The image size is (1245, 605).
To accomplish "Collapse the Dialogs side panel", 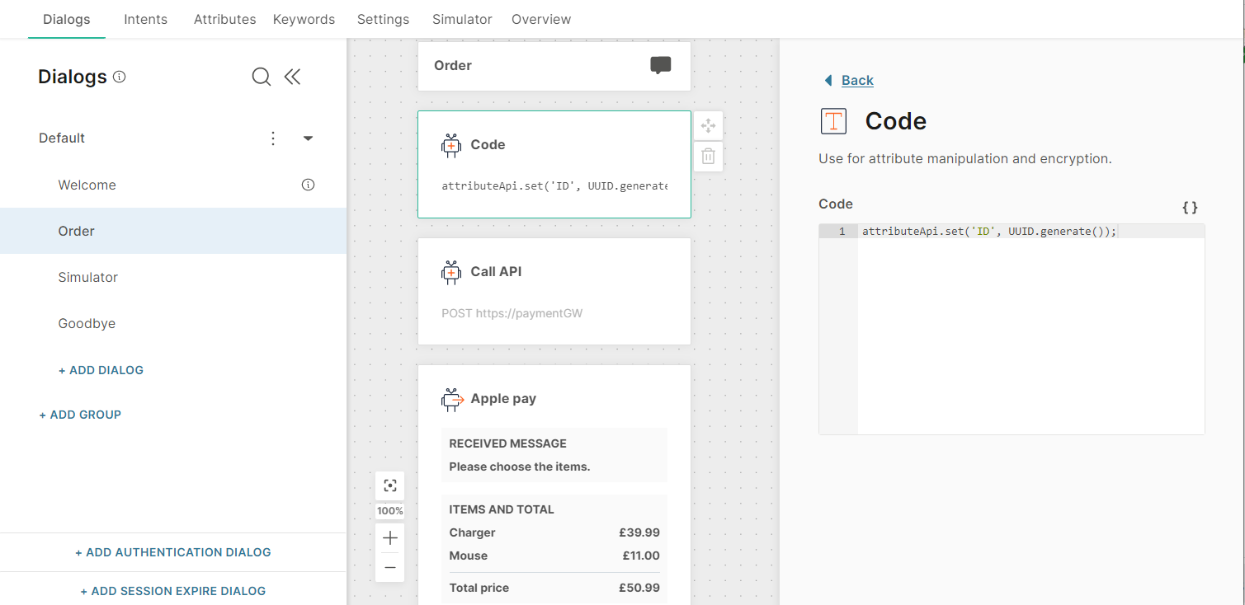I will tap(292, 77).
